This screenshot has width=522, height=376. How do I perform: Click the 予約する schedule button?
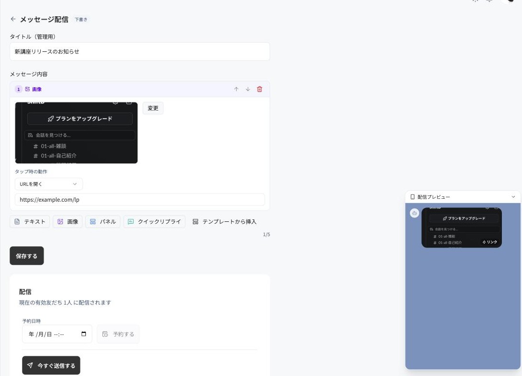[x=118, y=334]
